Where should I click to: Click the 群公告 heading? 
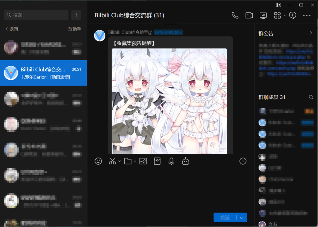[266, 34]
